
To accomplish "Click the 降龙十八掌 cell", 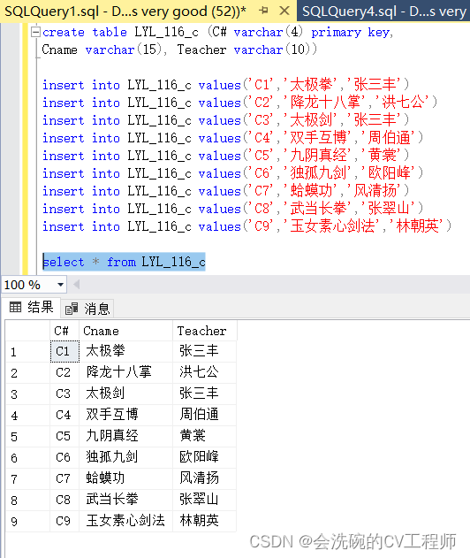I will (125, 372).
